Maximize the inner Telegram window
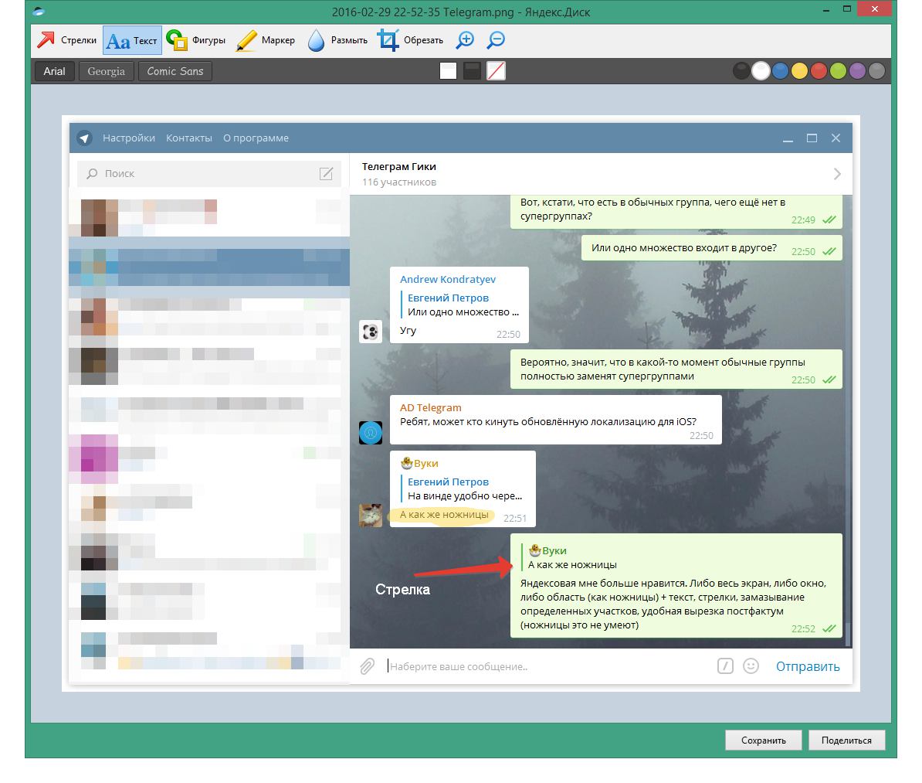The image size is (922, 783). click(x=812, y=138)
